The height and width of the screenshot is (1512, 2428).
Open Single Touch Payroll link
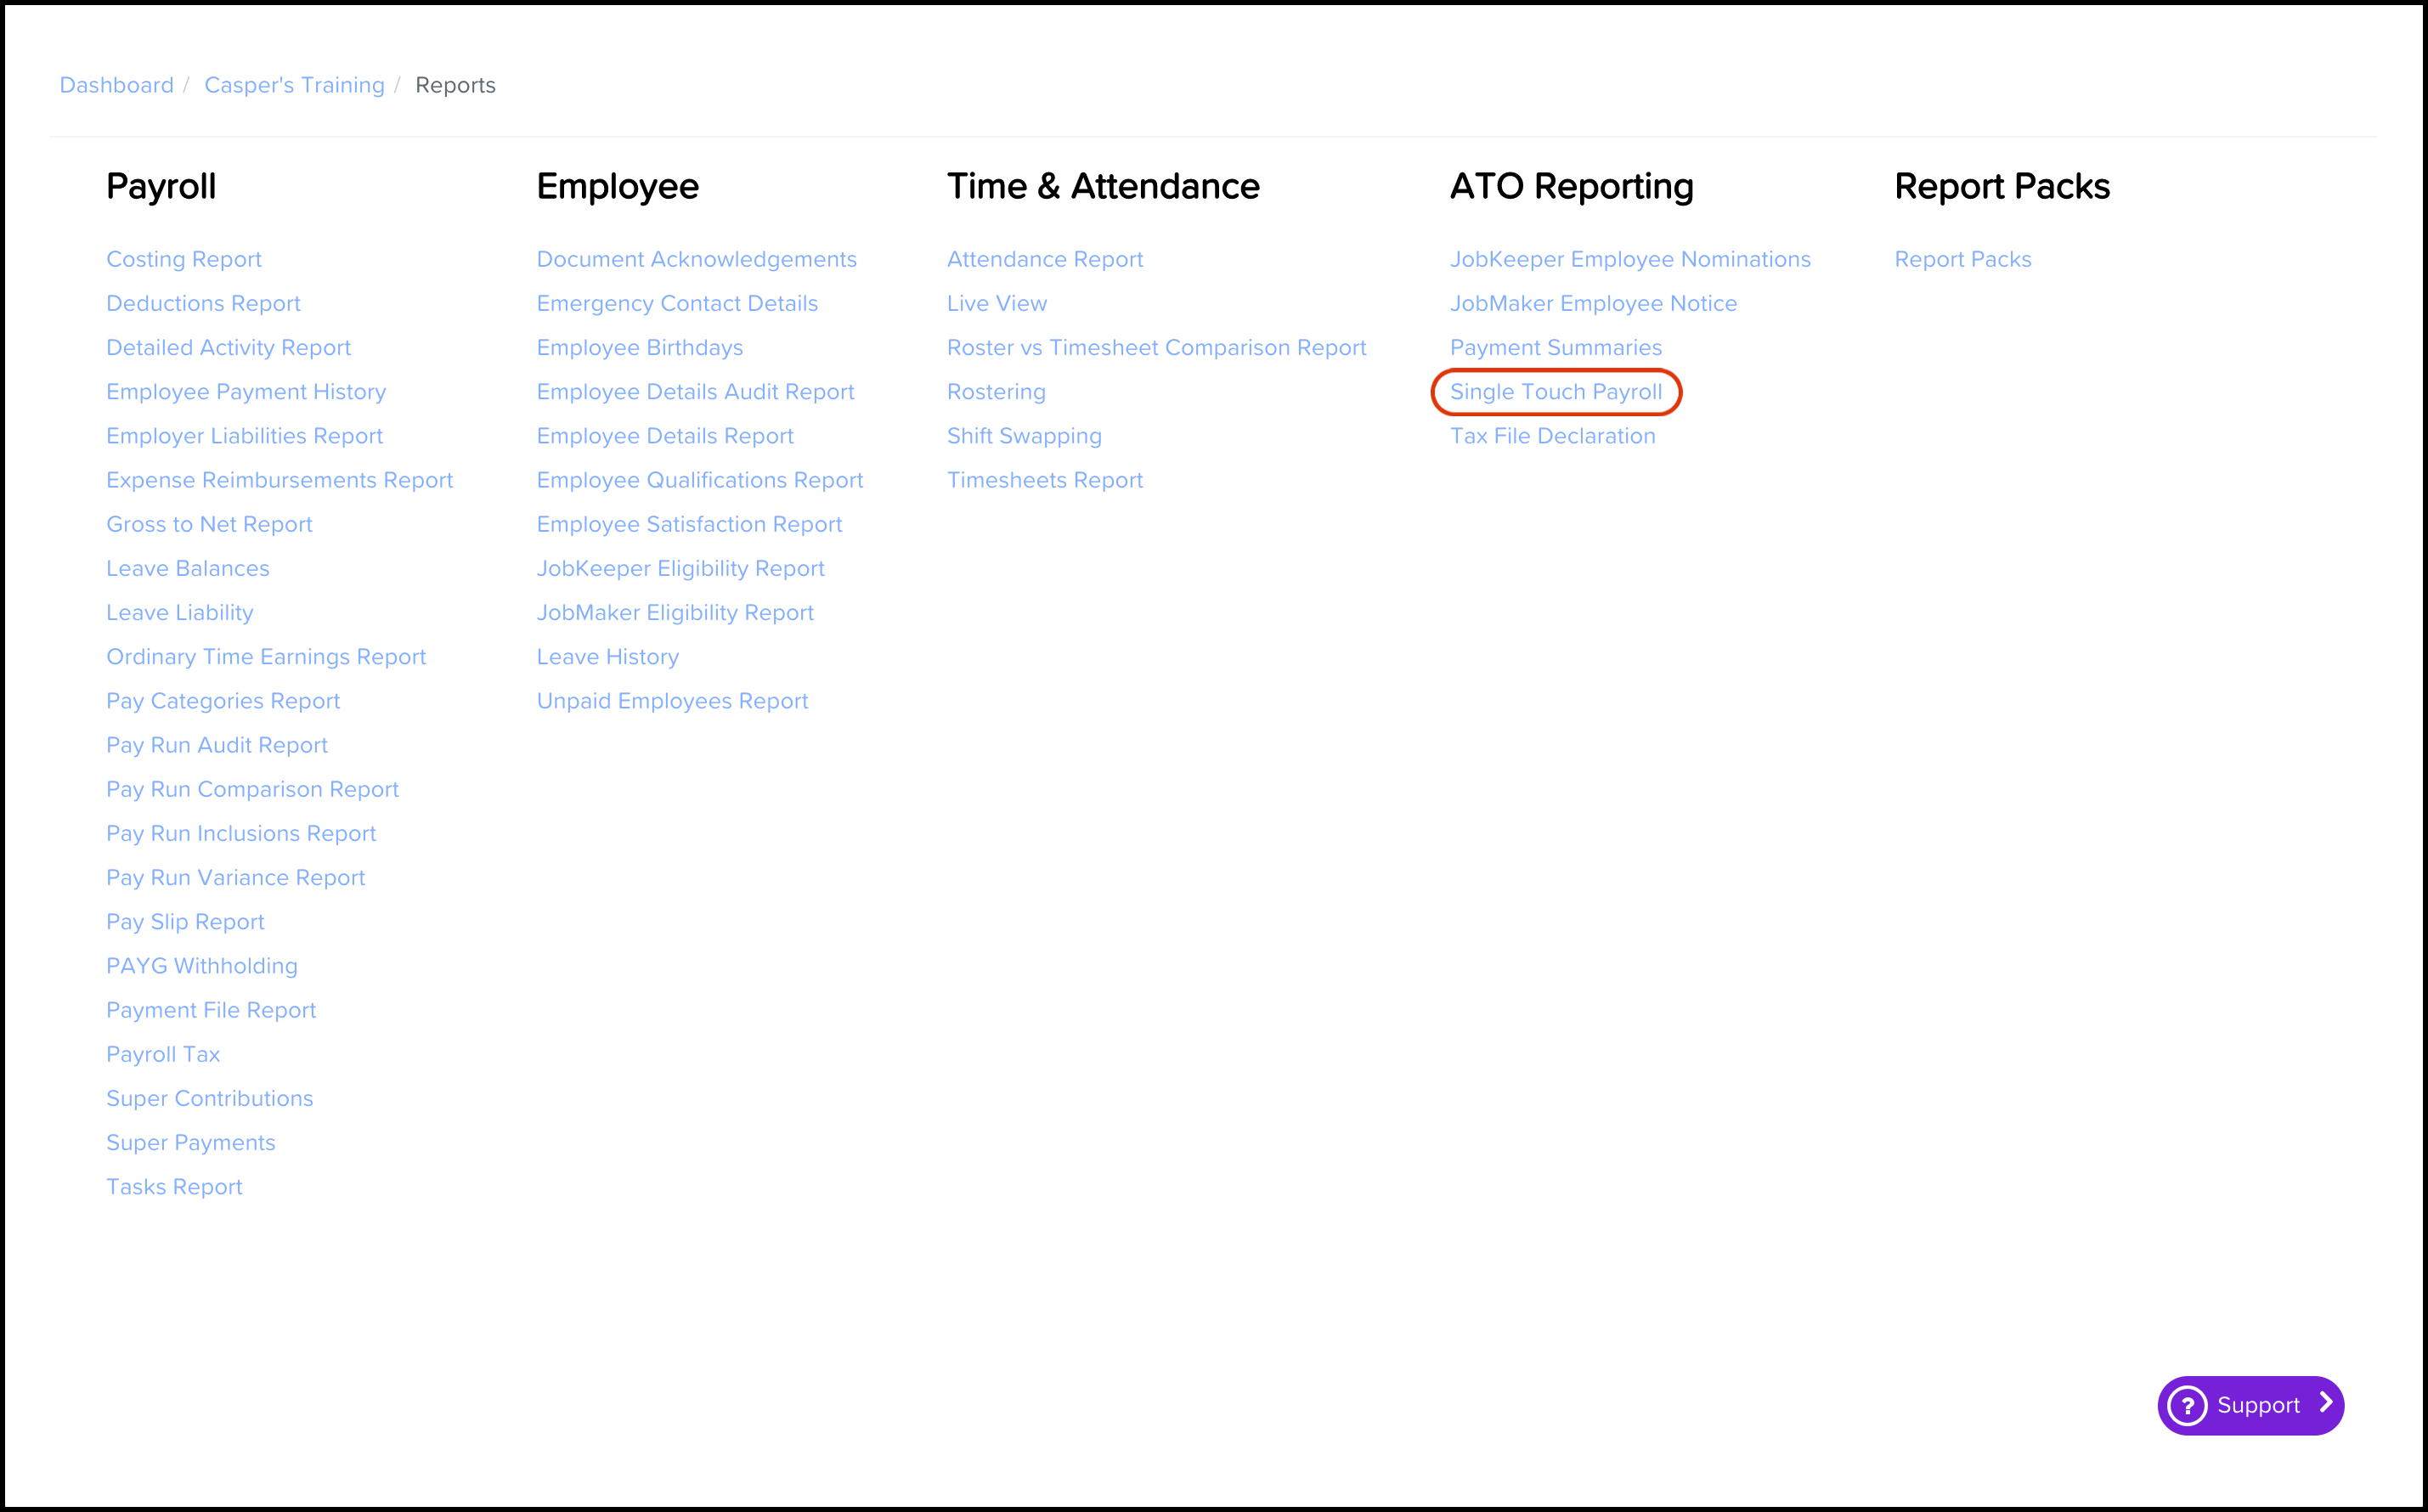1555,392
